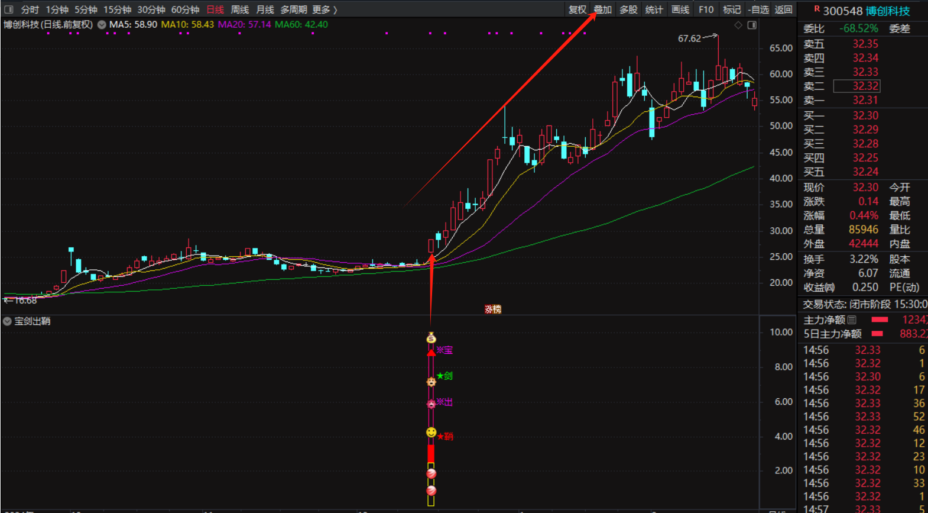
Task: Click the orange sun face indicator icon
Action: pos(431,382)
